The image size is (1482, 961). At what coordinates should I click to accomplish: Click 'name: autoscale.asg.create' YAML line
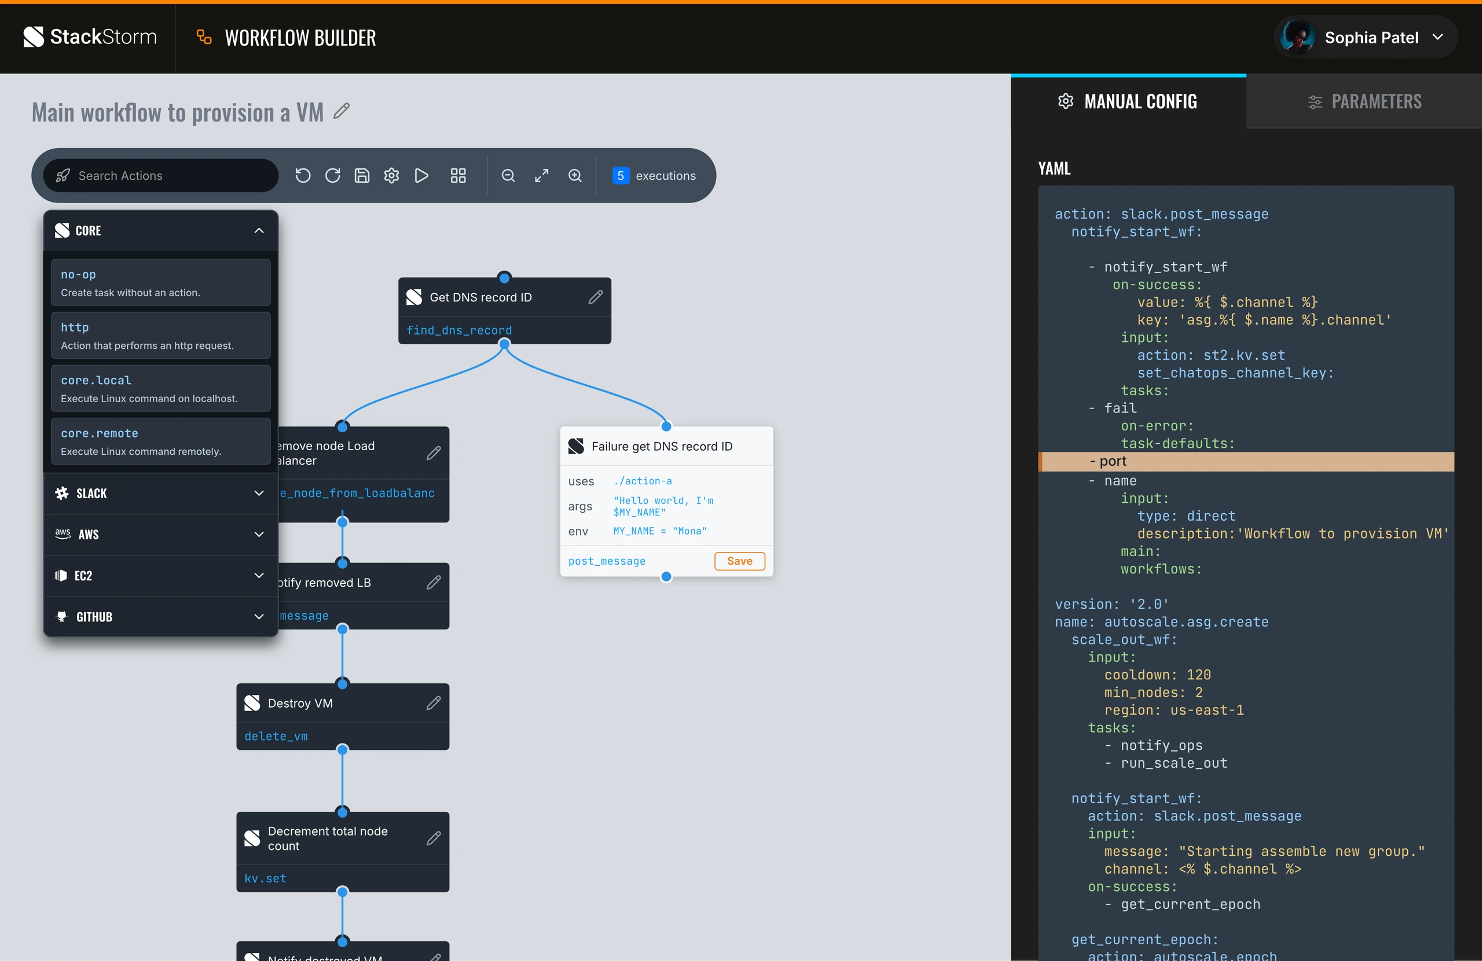(x=1161, y=622)
